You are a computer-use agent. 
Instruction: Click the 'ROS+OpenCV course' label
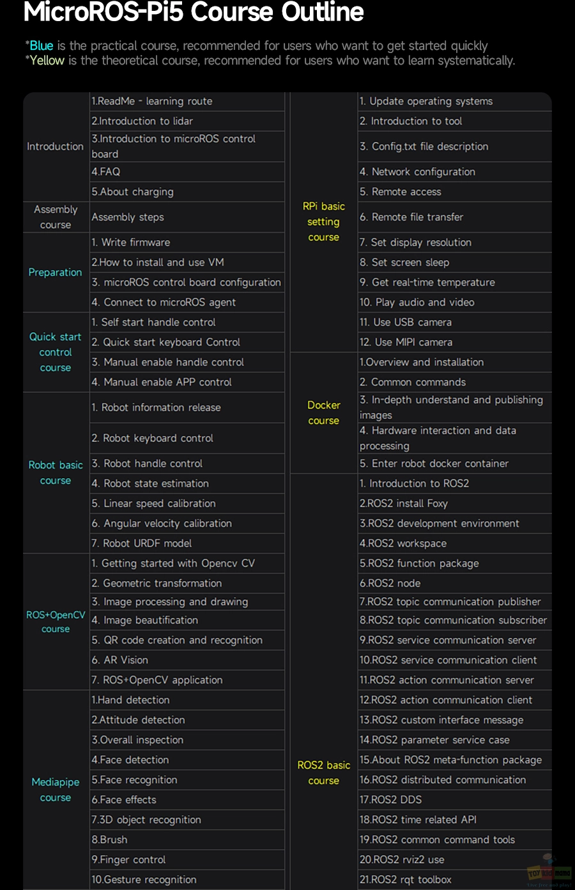(56, 621)
